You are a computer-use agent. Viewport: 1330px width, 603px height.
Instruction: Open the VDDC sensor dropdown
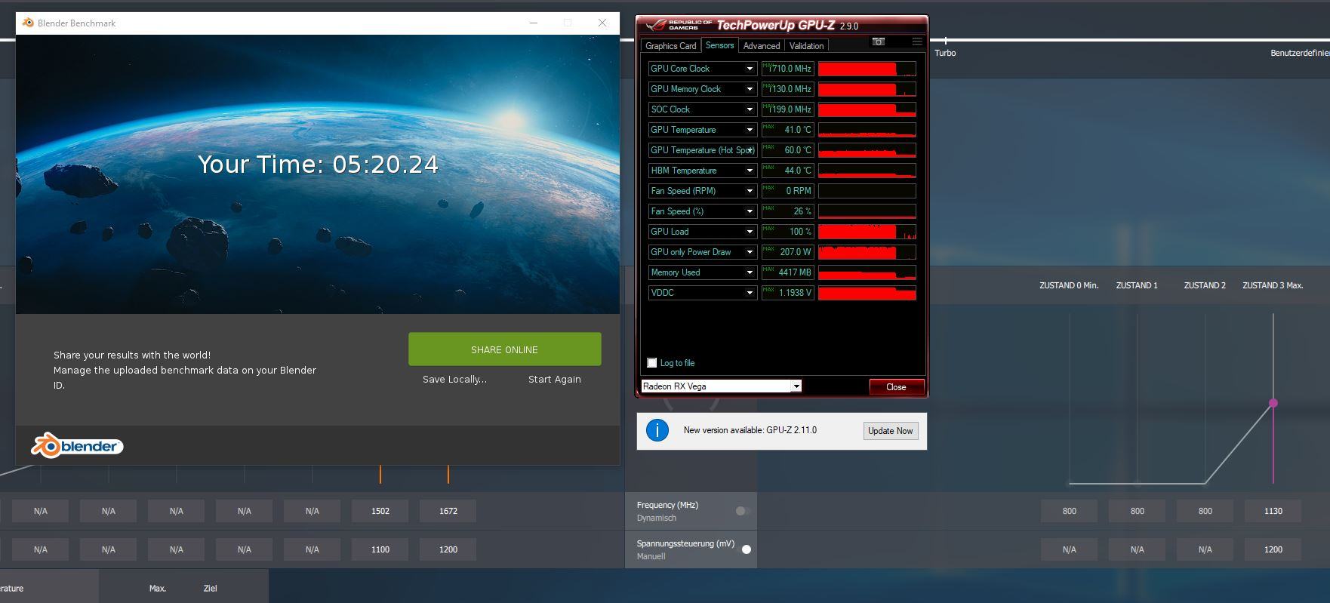tap(750, 293)
